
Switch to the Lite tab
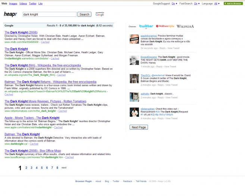[40, 3]
